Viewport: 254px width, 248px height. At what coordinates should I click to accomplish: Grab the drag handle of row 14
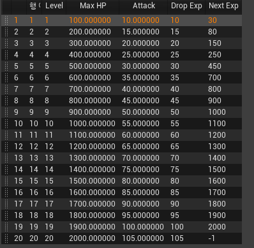pyautogui.click(x=6, y=170)
